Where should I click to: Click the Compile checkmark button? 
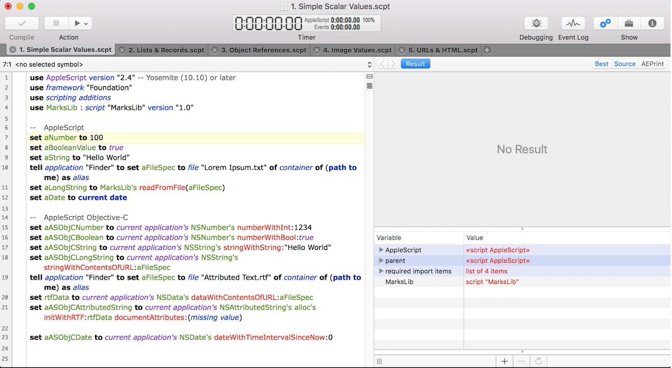click(22, 24)
